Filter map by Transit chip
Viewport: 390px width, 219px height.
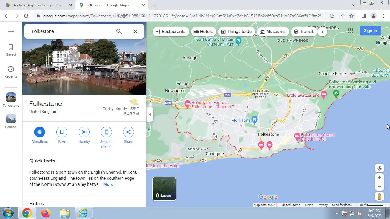tap(304, 31)
